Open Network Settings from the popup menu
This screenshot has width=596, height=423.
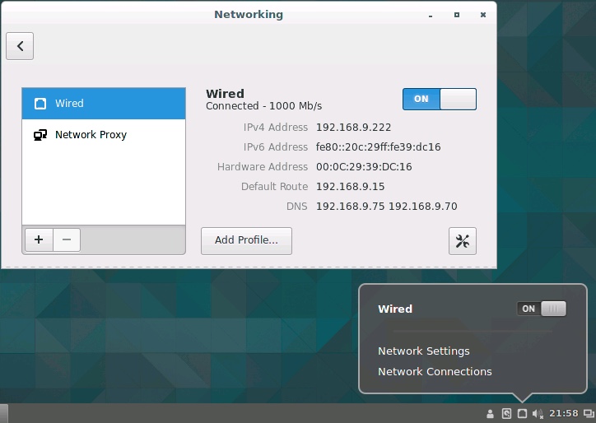point(423,351)
